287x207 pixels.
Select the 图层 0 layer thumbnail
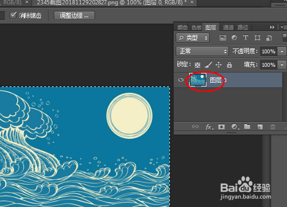coord(198,80)
